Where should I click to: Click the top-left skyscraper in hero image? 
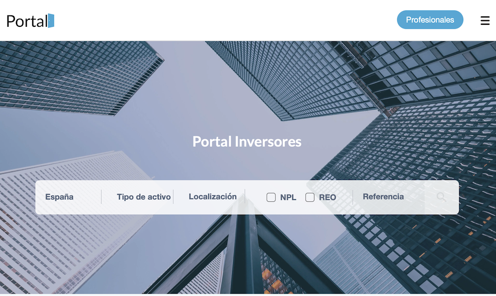pyautogui.click(x=74, y=74)
